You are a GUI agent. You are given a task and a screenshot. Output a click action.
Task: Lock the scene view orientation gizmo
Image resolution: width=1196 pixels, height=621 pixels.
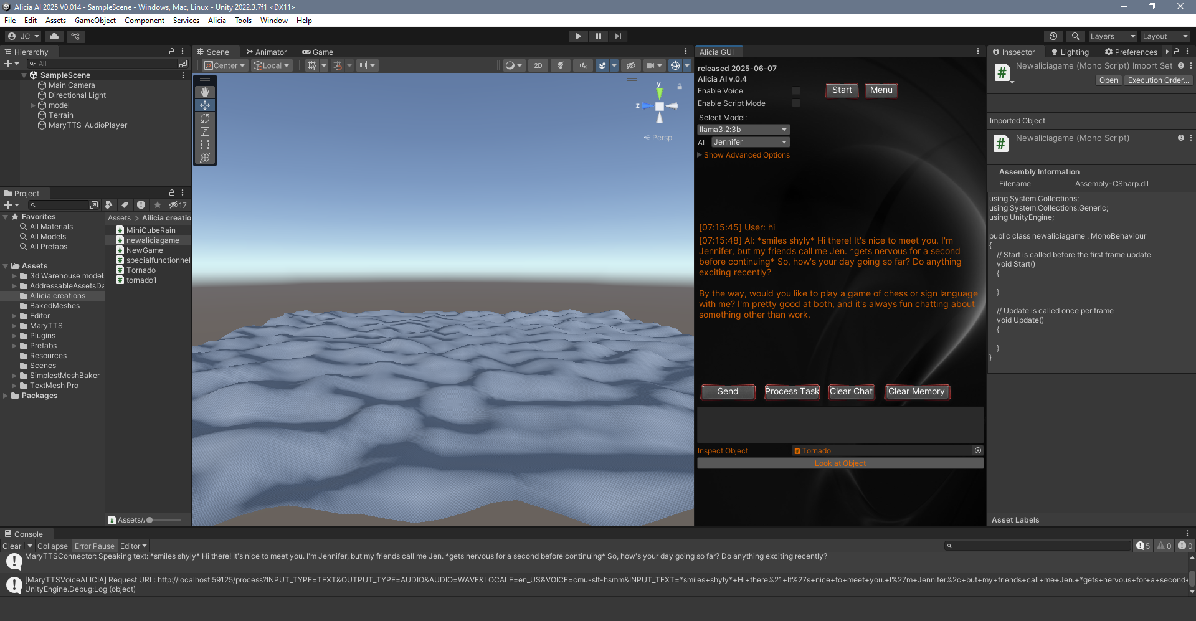pyautogui.click(x=680, y=87)
